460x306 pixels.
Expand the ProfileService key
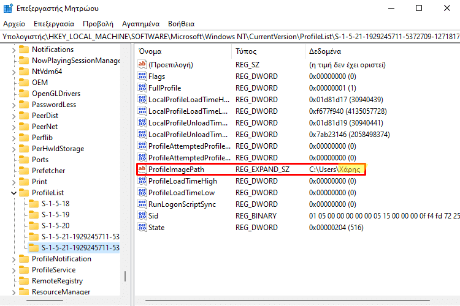(13, 271)
